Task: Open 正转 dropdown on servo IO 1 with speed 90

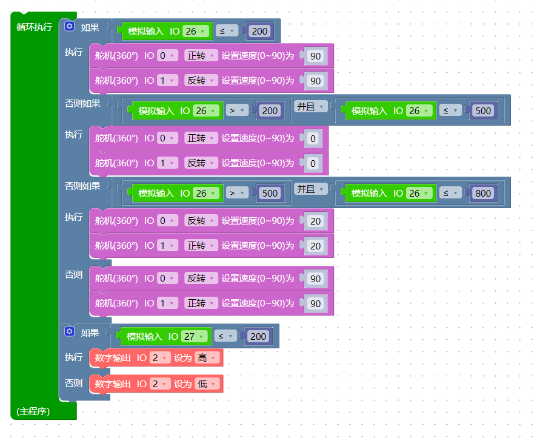Action: pyautogui.click(x=201, y=303)
